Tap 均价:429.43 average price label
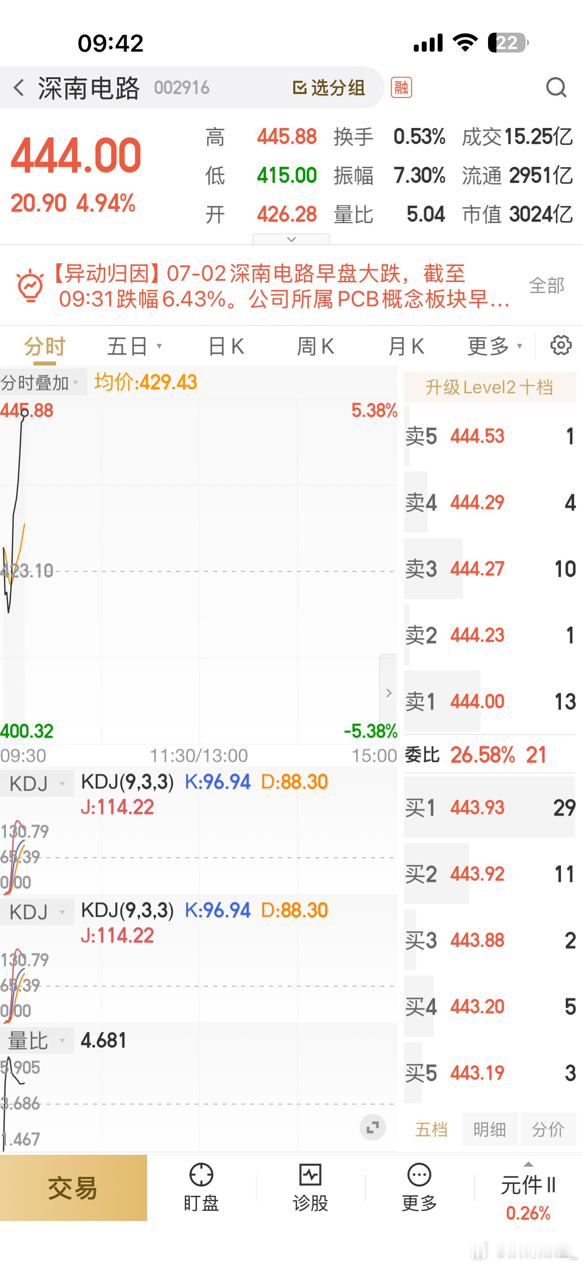 tap(145, 382)
